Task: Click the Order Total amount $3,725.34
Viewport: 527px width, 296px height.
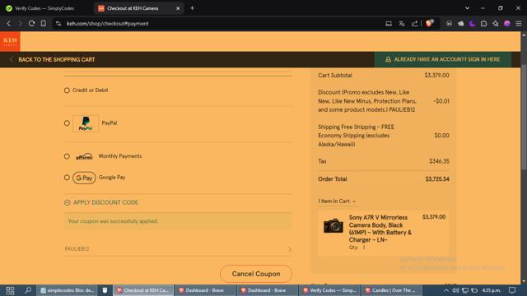Action: coord(437,179)
